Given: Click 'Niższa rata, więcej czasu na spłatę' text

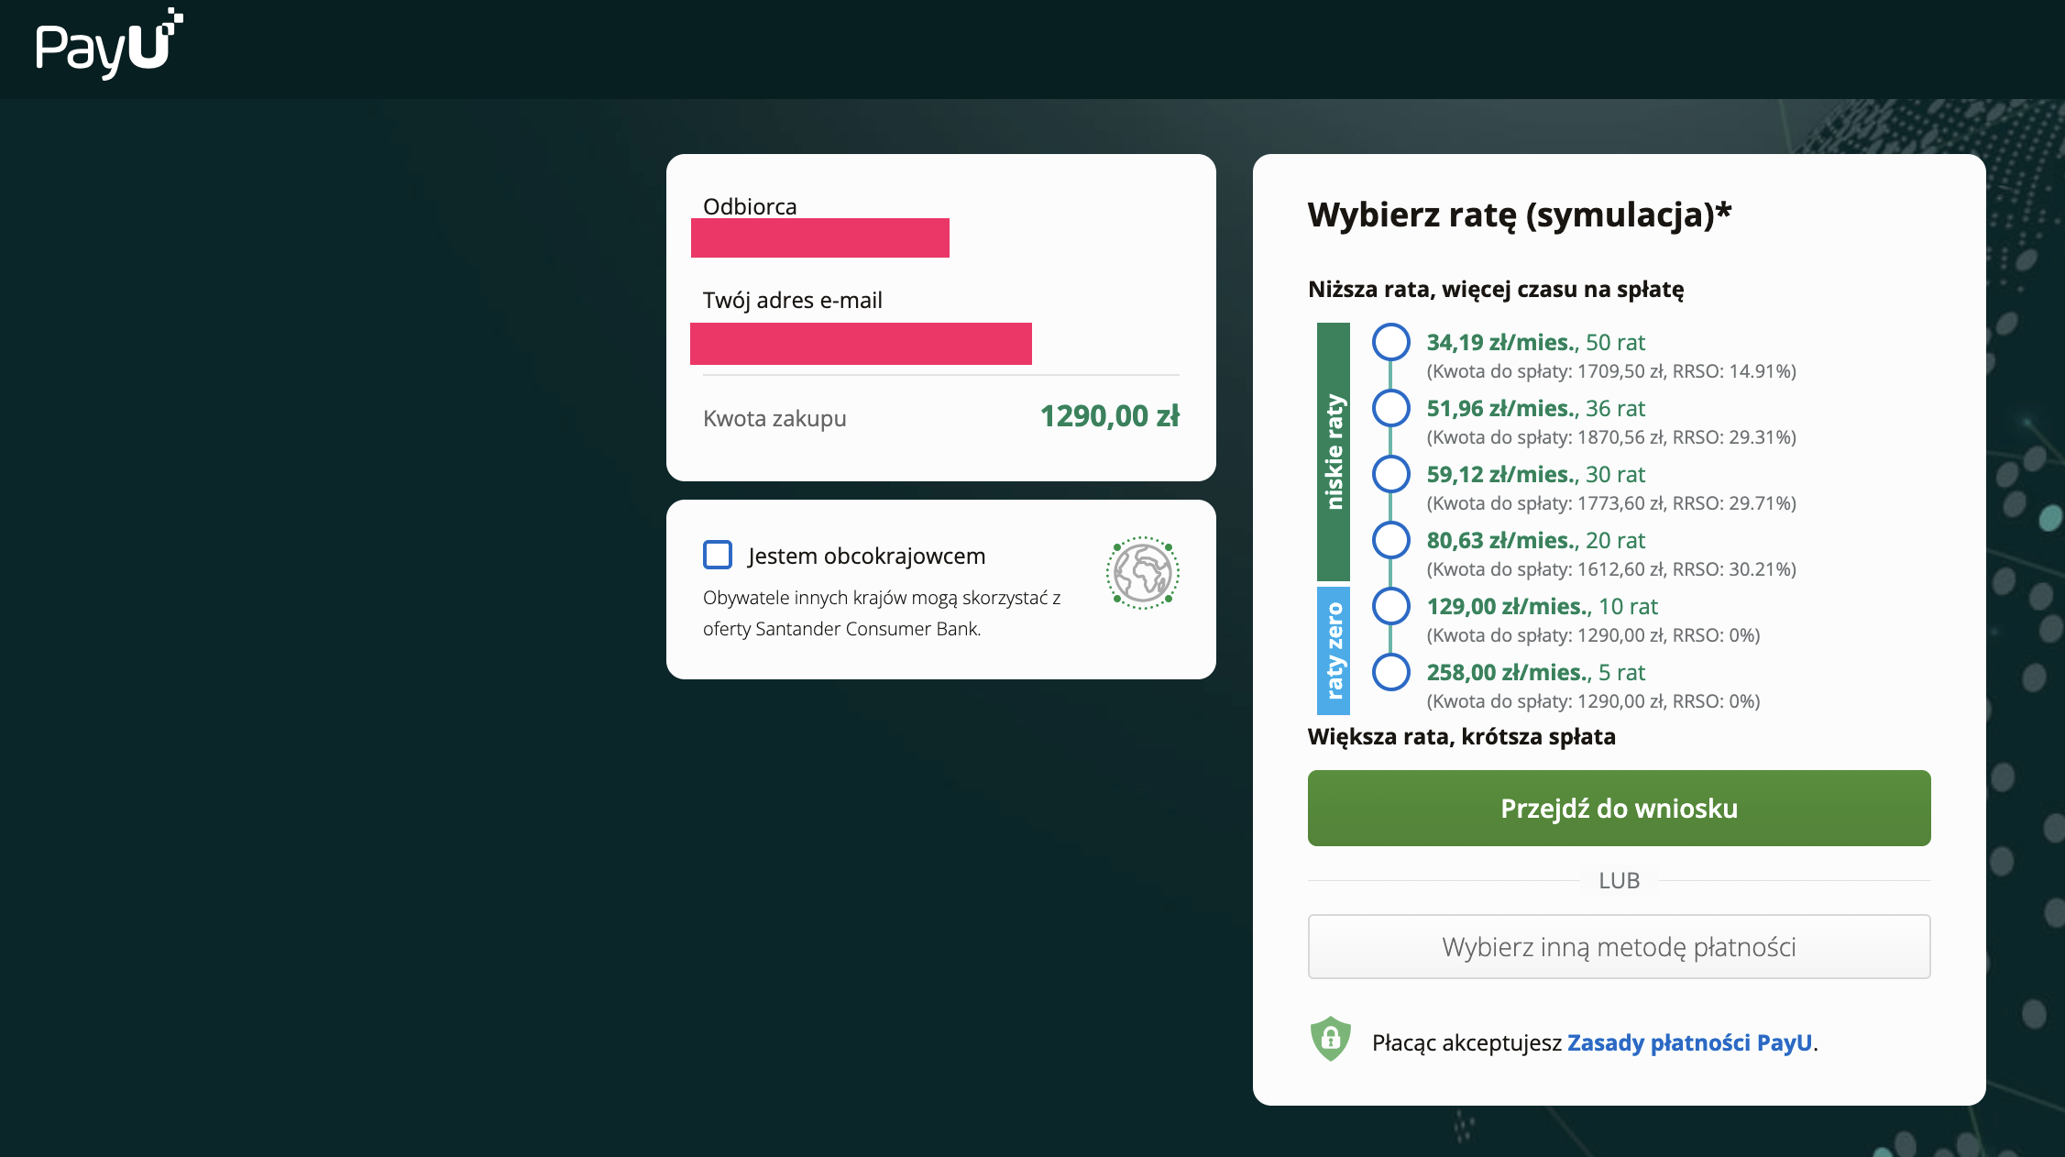Looking at the screenshot, I should [1496, 290].
